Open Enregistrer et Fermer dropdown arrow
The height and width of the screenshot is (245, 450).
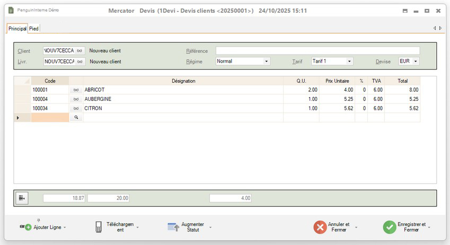[x=429, y=227]
